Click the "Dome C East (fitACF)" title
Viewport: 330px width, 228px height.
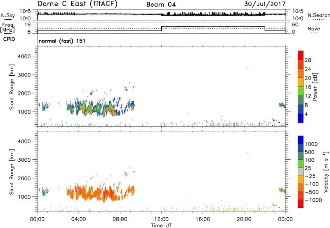coord(78,4)
